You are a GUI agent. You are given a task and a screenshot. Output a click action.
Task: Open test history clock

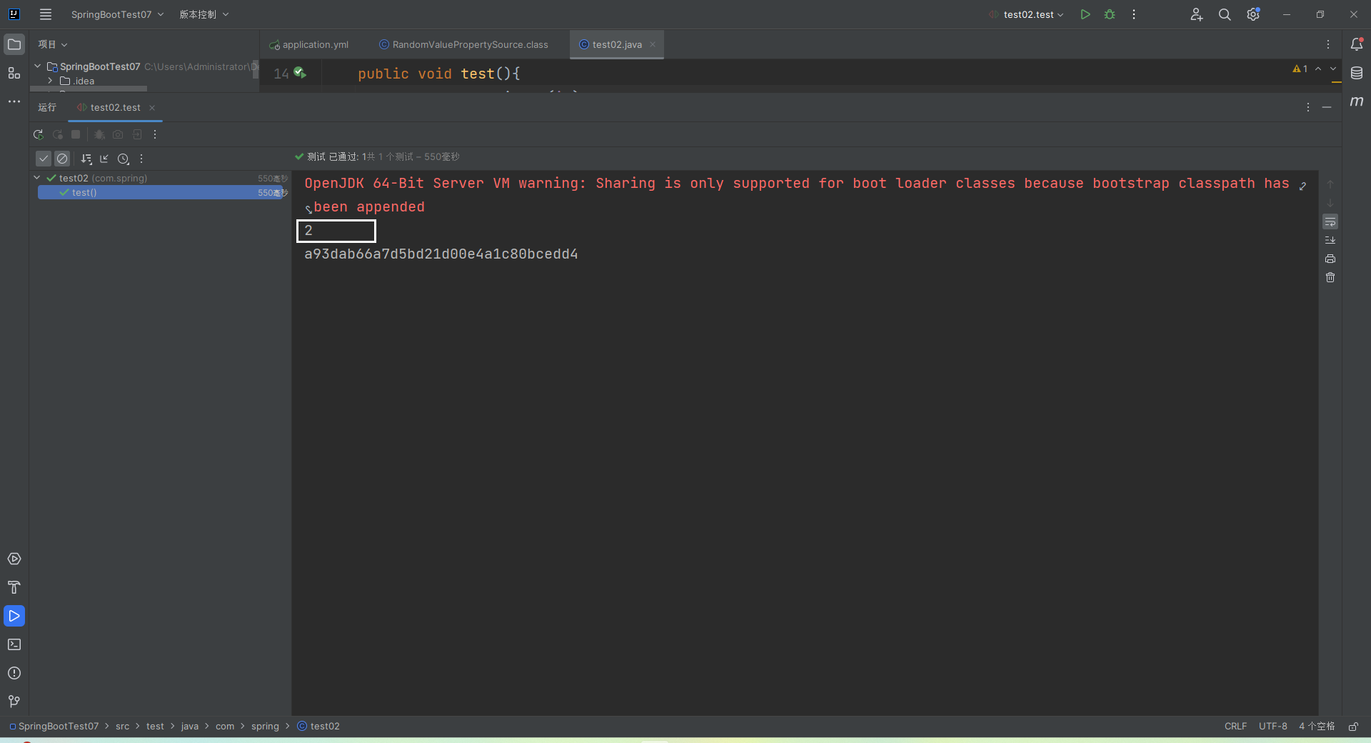coord(124,159)
